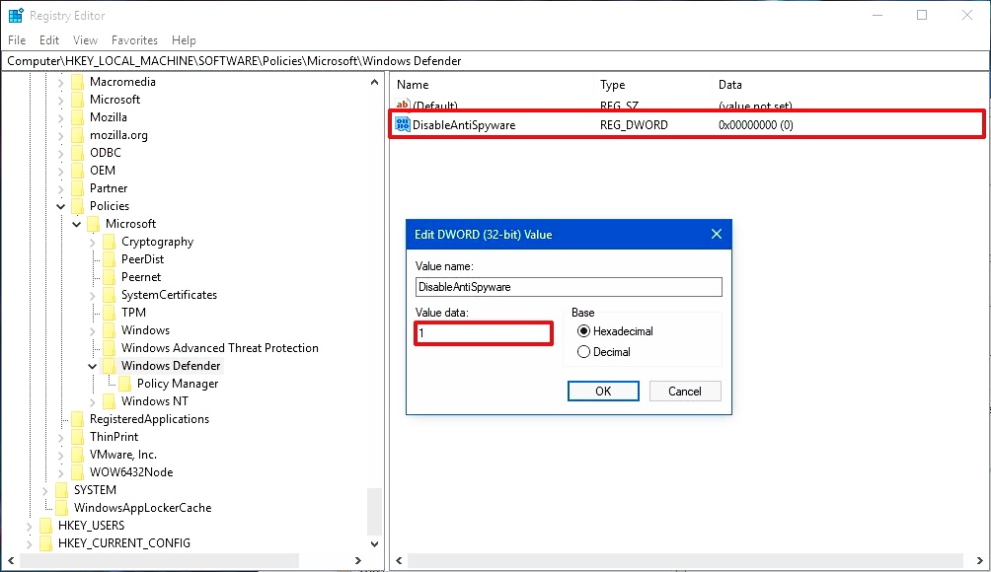The image size is (991, 572).
Task: Click the tree pane vertical scrollbar thumb
Action: [374, 512]
